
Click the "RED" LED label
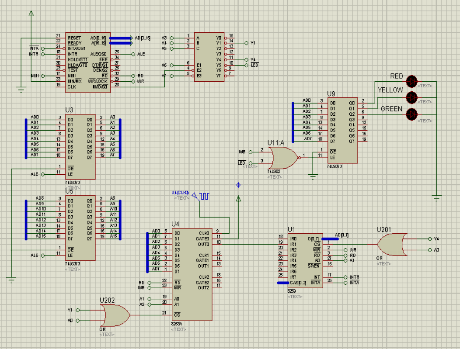click(397, 76)
